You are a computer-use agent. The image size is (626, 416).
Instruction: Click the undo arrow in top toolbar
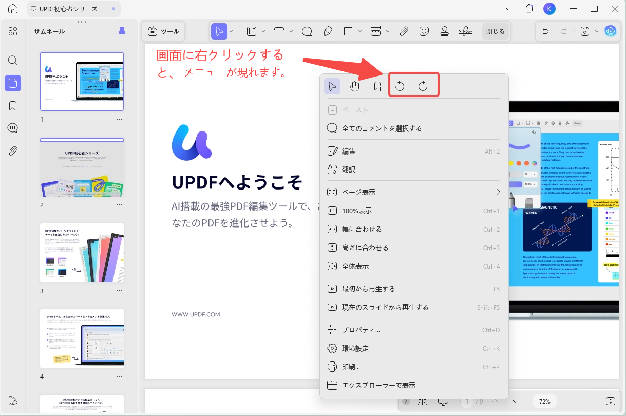click(545, 31)
